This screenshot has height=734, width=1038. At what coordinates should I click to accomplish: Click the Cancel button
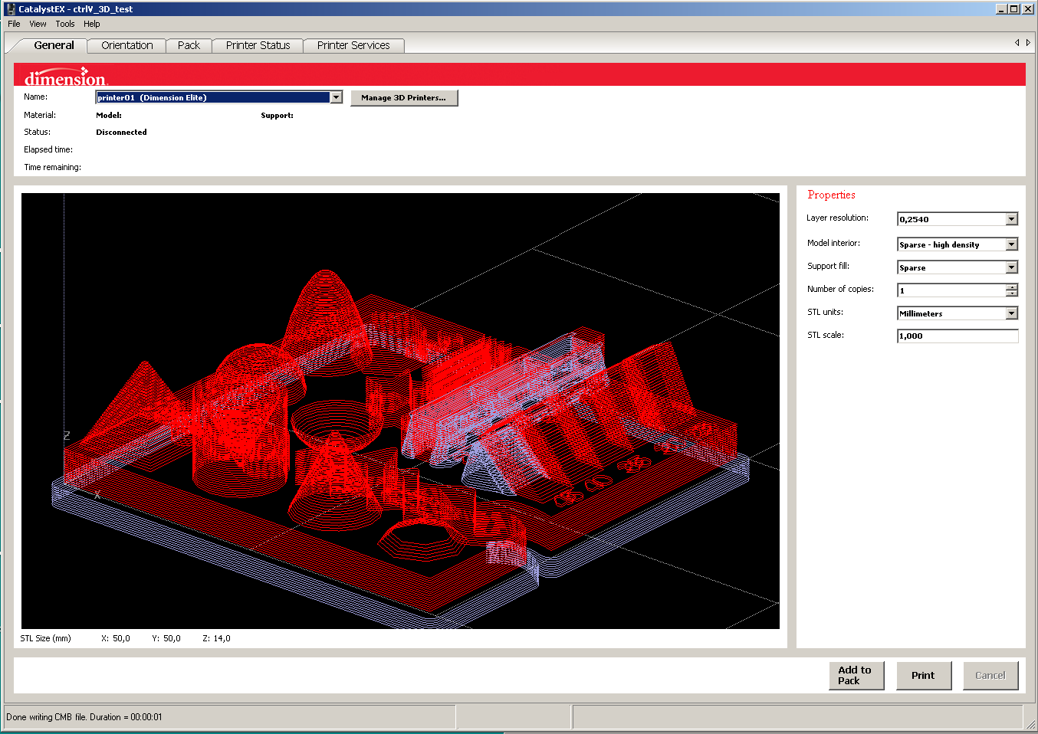[990, 676]
